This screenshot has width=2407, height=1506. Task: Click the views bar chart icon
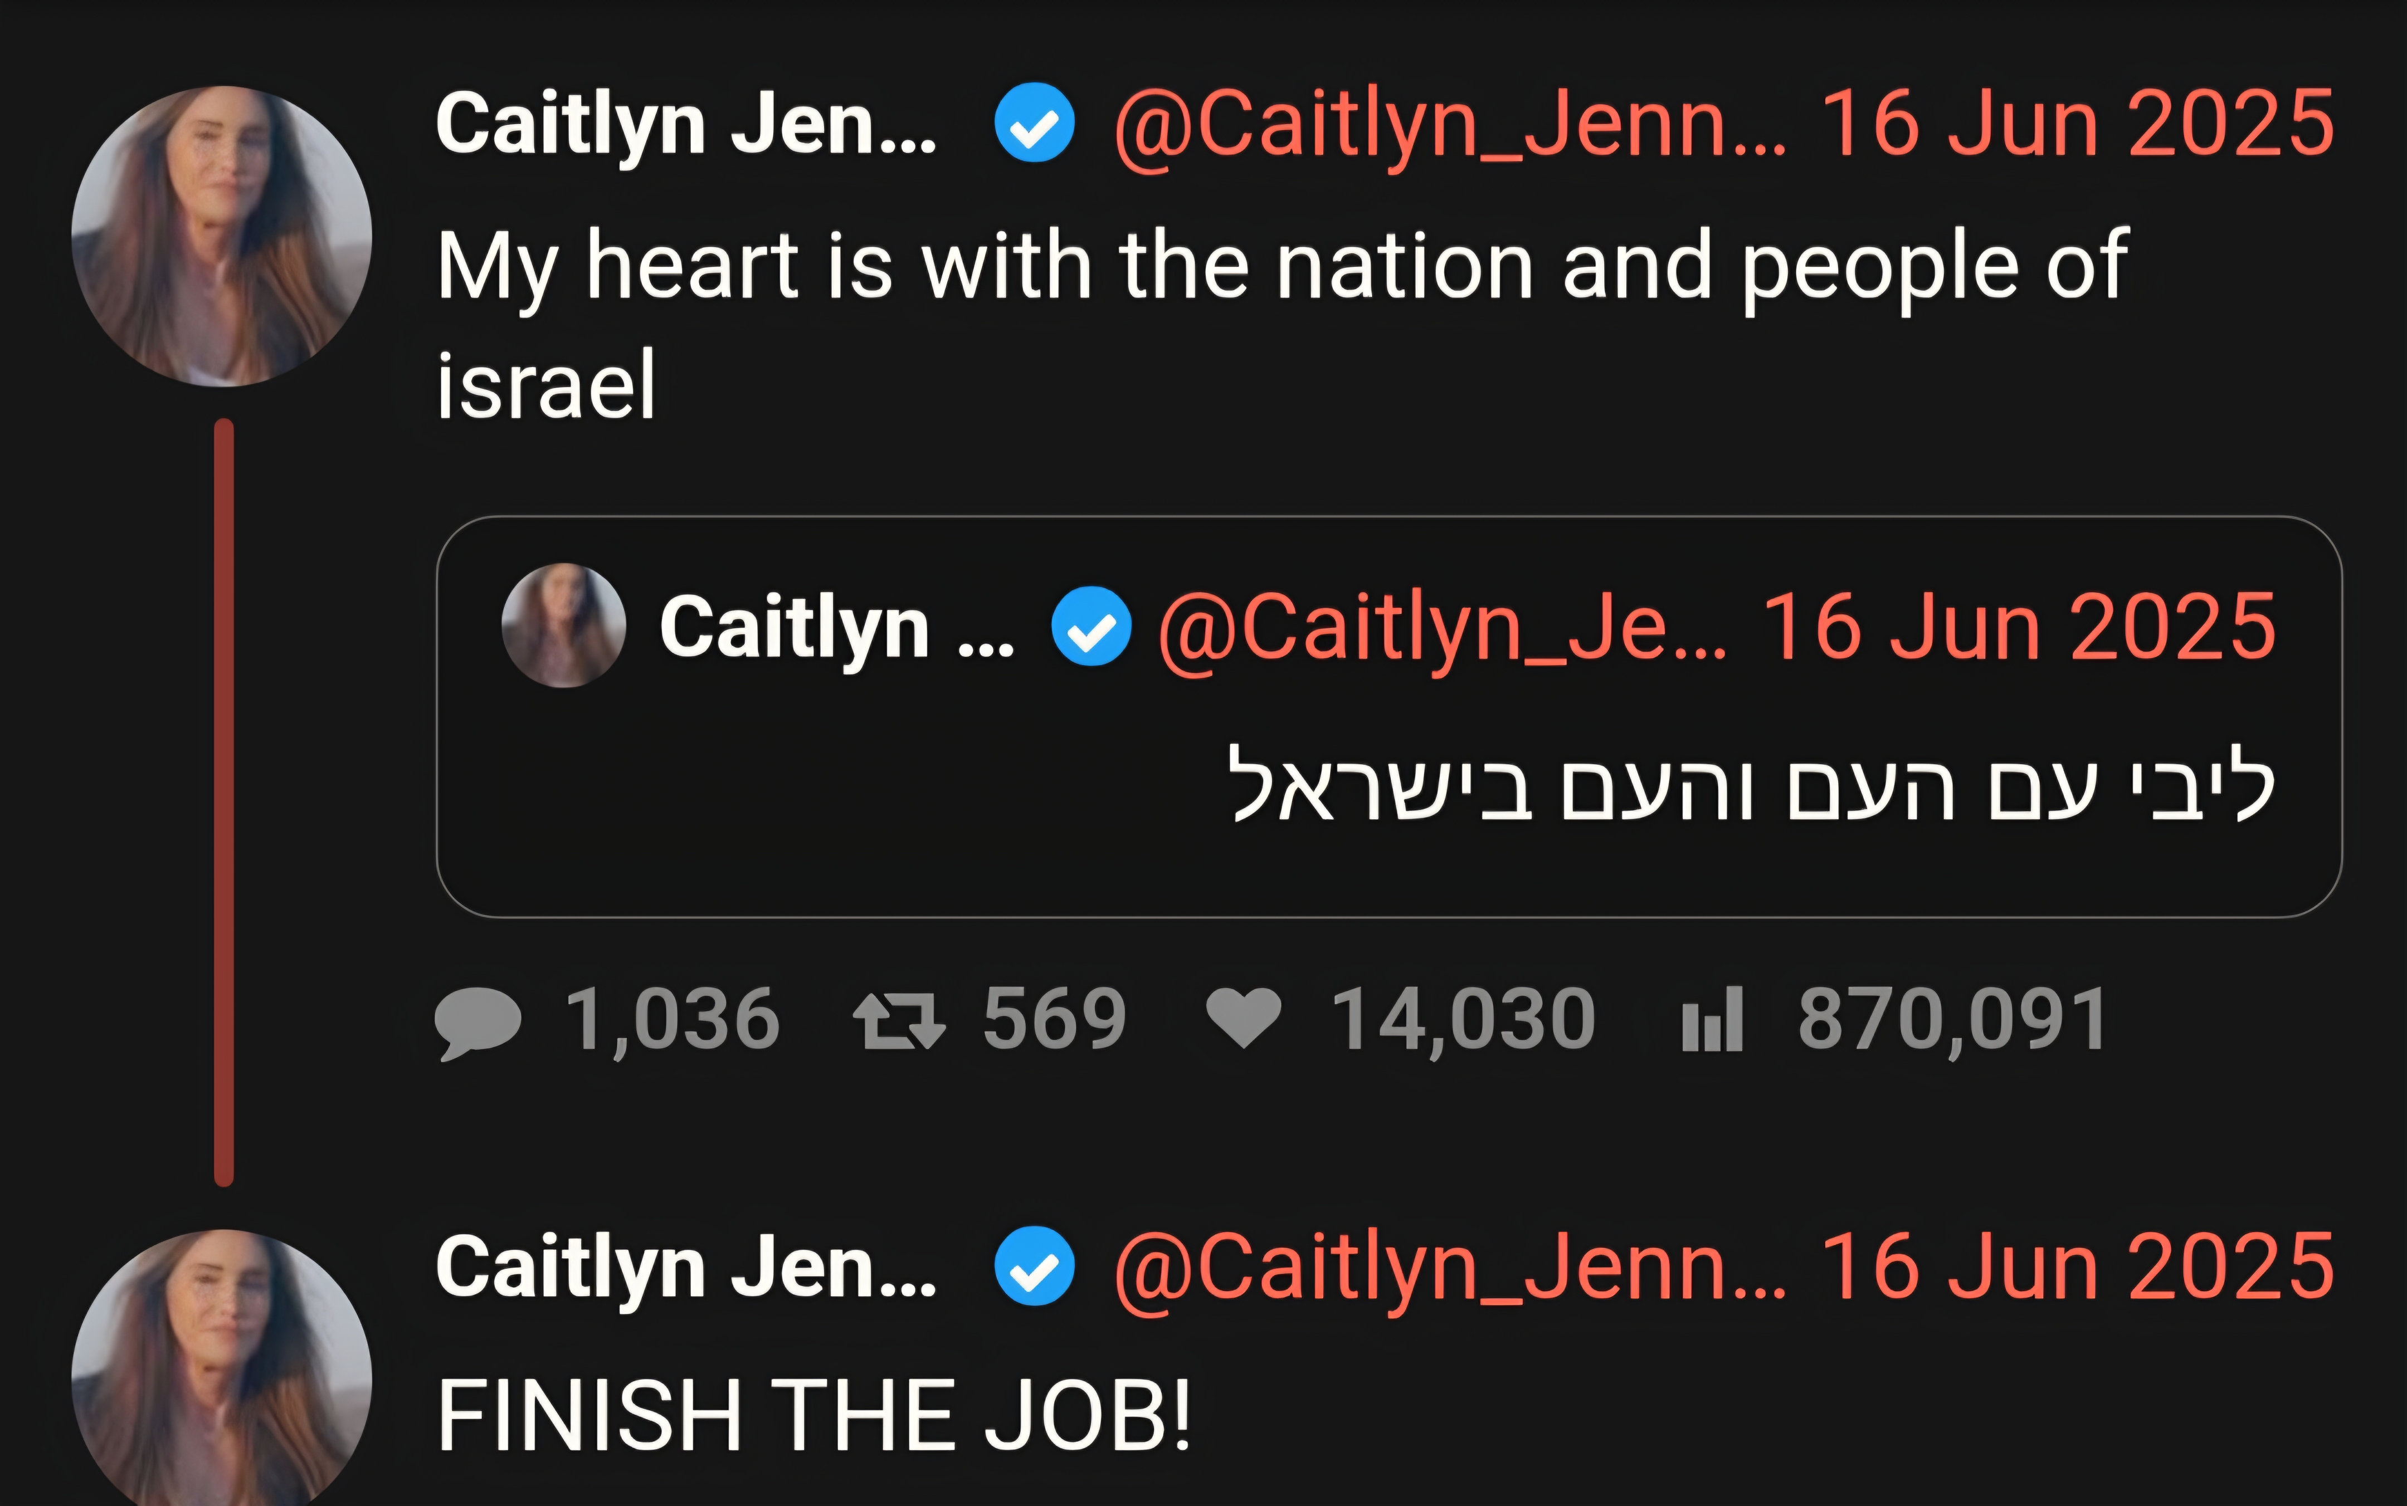point(1713,1019)
